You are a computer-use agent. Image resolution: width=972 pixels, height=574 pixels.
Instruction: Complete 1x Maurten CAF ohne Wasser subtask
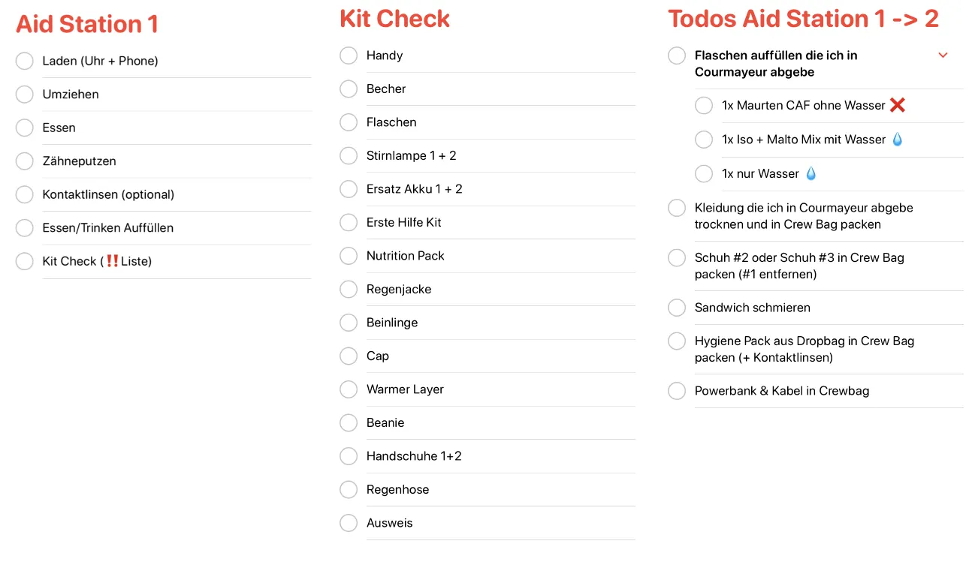[x=704, y=106]
